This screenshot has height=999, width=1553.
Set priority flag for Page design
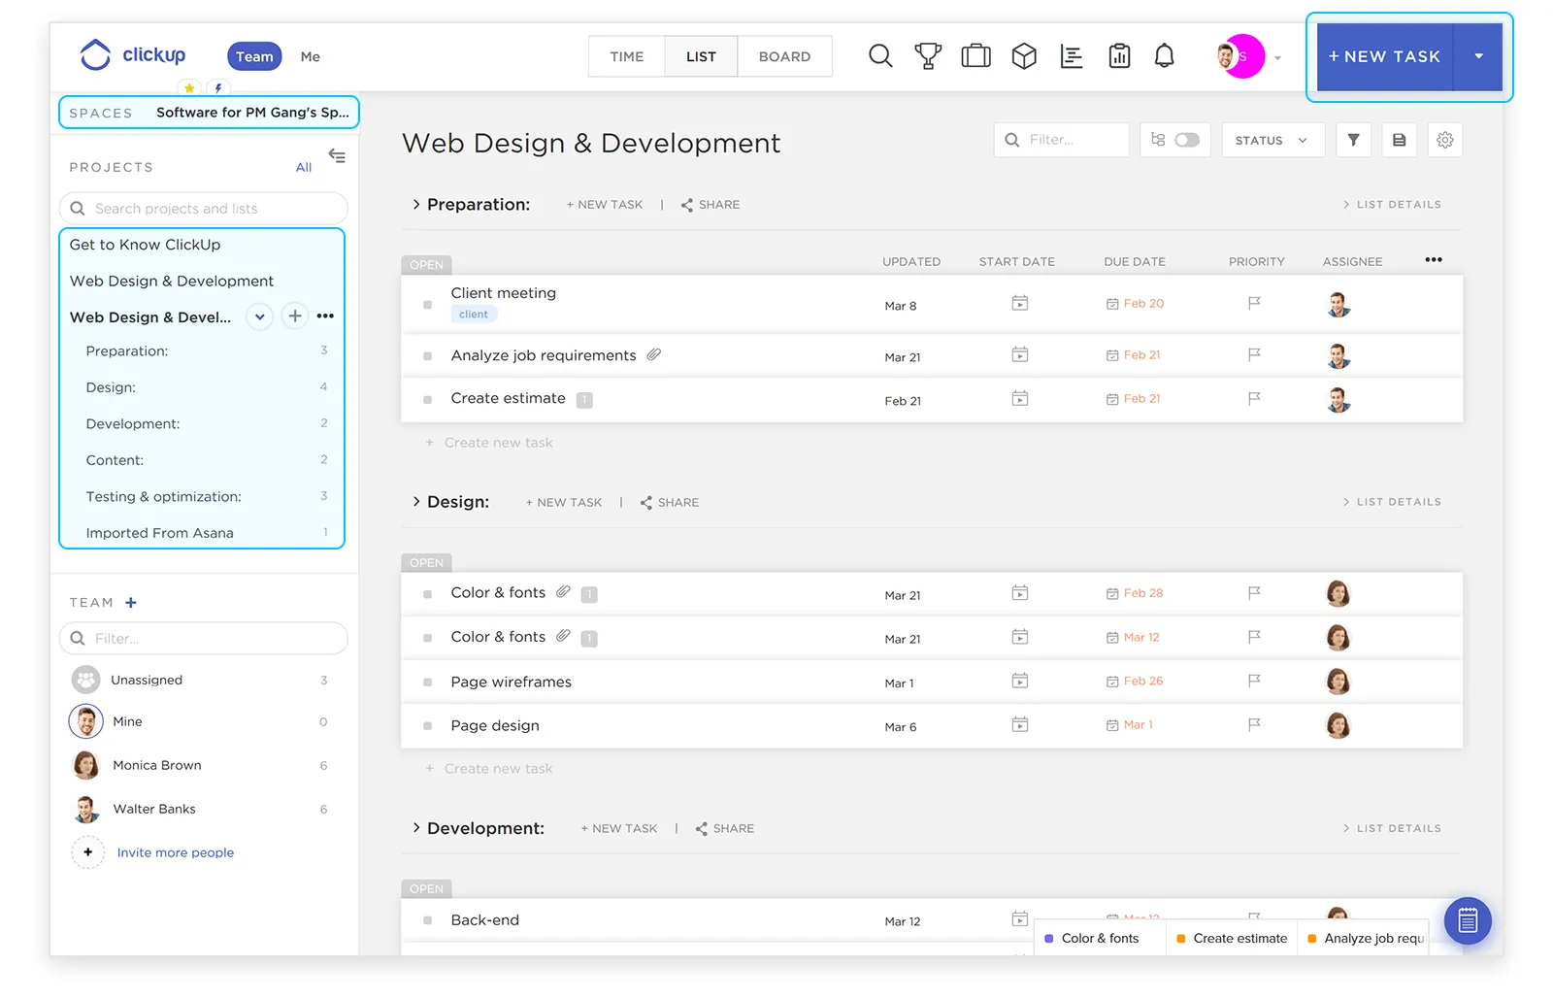pyautogui.click(x=1254, y=724)
